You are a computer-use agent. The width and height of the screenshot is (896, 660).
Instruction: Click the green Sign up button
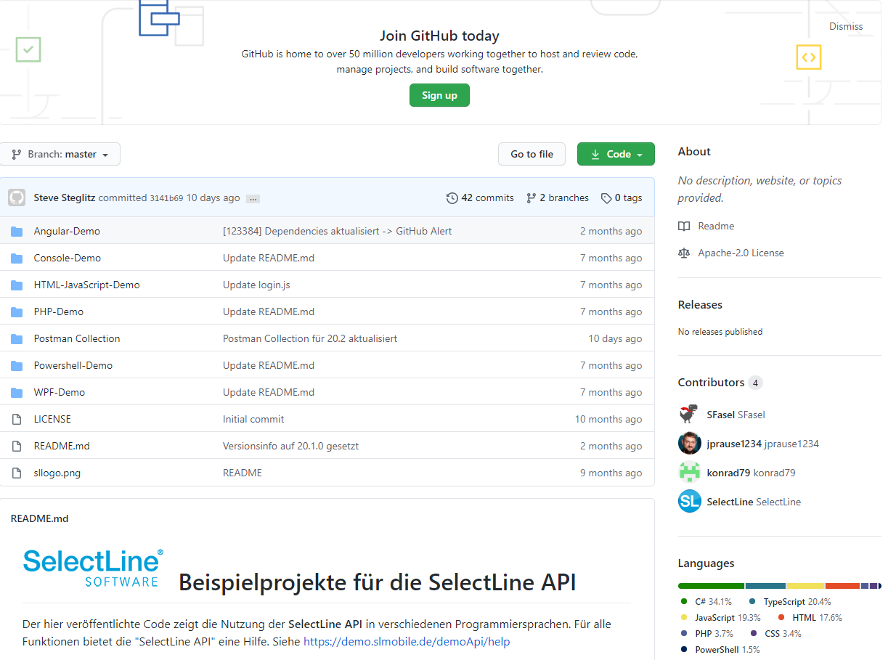[439, 95]
